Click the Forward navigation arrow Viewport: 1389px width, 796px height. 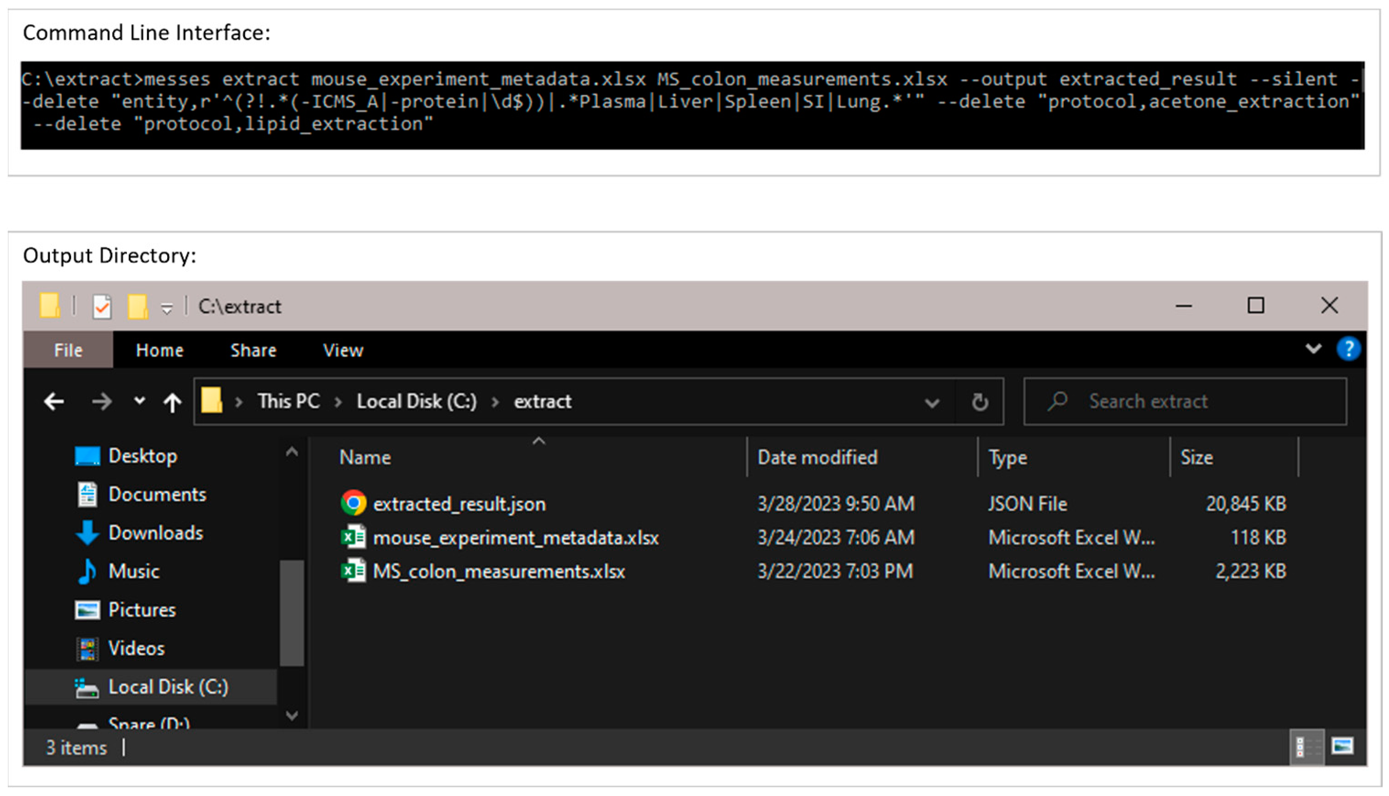(101, 402)
